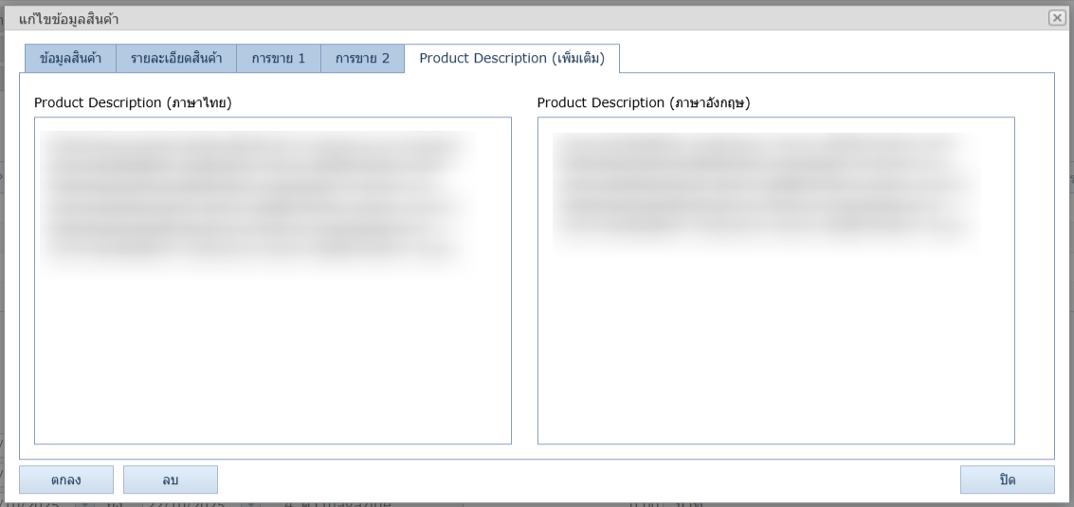Close the dialog with the X icon
The height and width of the screenshot is (507, 1074).
click(1056, 18)
